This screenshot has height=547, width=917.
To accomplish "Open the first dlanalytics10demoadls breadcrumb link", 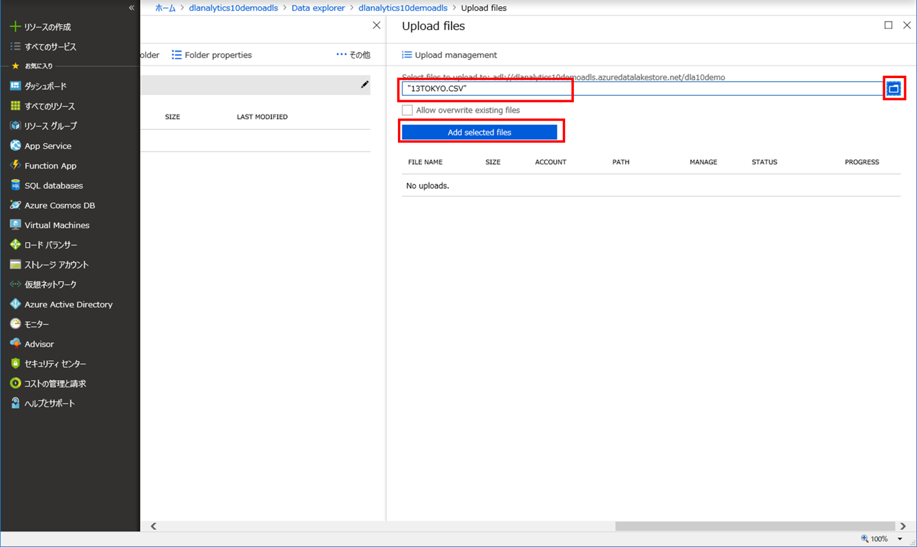I will tap(233, 8).
